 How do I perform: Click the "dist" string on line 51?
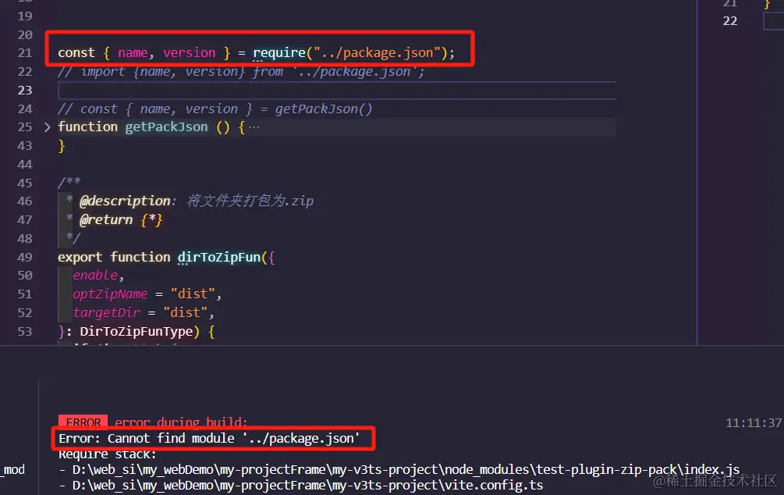click(193, 294)
